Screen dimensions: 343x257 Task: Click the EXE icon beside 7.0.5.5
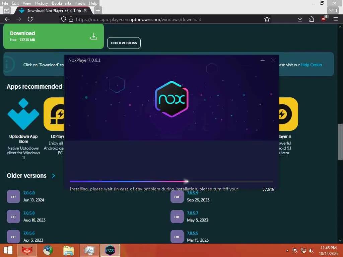coord(177,237)
